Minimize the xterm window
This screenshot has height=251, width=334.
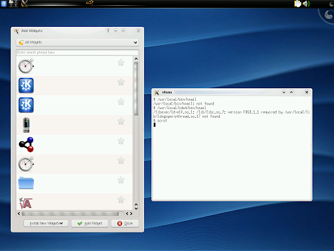[x=284, y=92]
